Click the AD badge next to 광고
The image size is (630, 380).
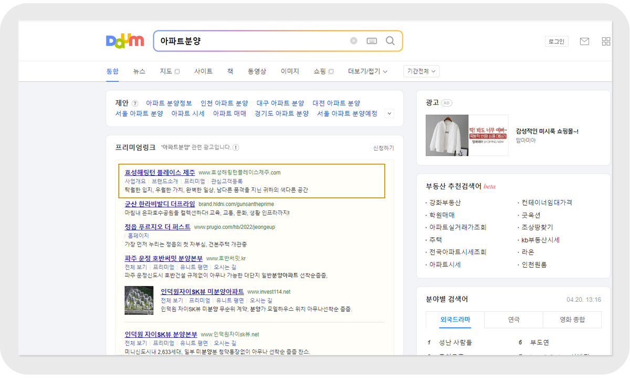446,103
